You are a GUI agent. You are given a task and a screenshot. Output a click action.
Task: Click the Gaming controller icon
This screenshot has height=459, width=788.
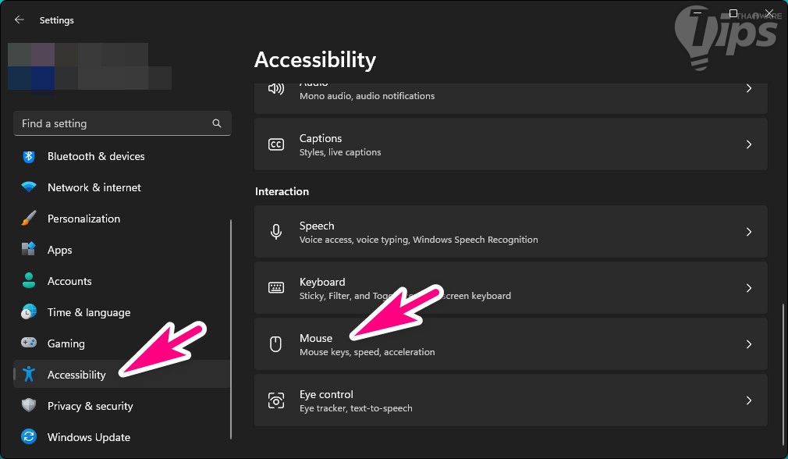coord(29,343)
